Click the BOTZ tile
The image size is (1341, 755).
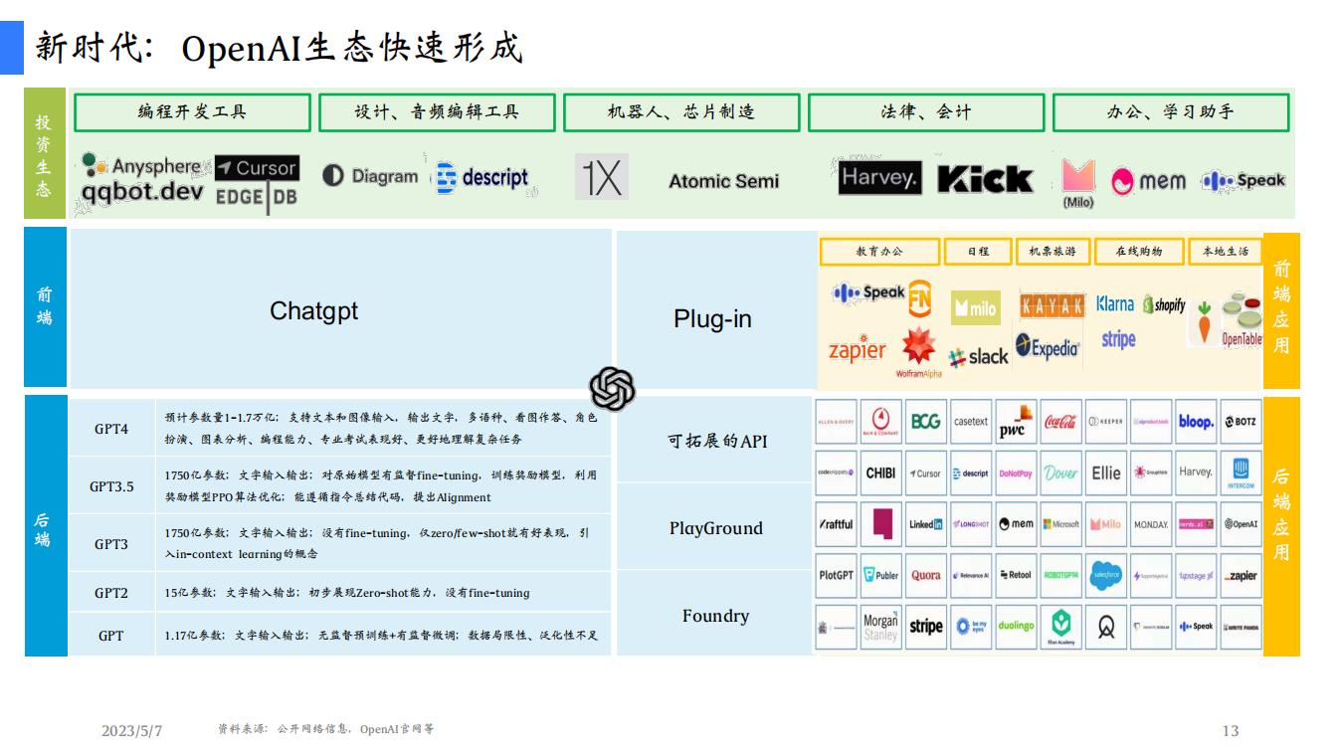point(1241,421)
